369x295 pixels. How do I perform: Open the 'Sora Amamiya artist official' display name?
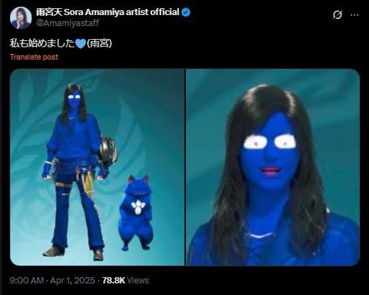pos(122,12)
